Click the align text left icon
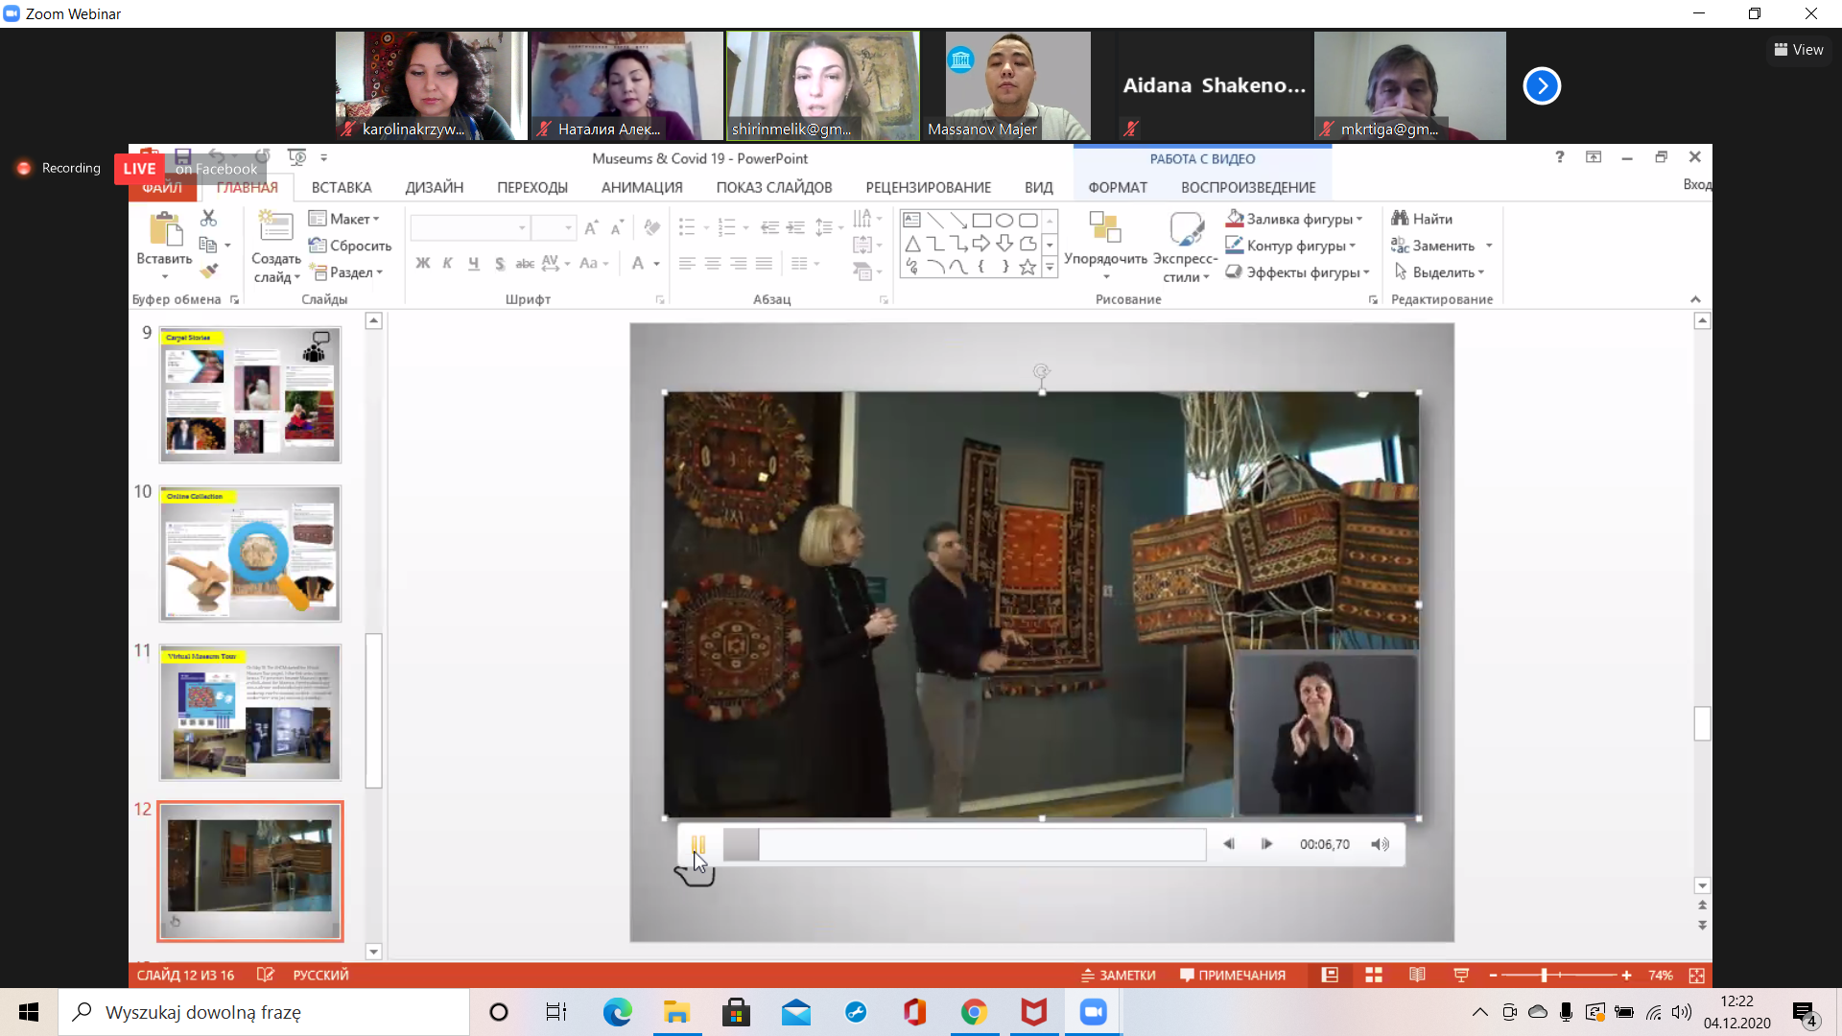The width and height of the screenshot is (1842, 1036). coord(687,263)
